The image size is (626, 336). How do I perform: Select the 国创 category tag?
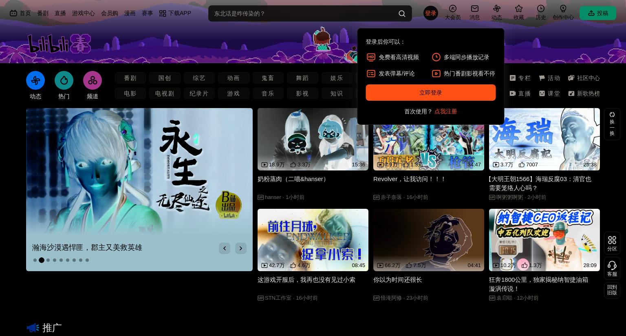click(165, 78)
